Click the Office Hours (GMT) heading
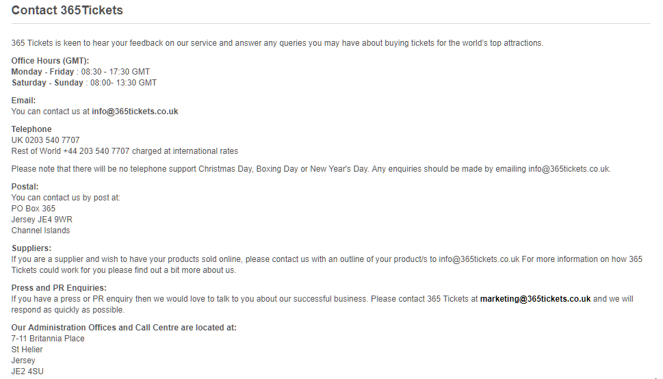Screen dimensions: 663x379 [50, 61]
